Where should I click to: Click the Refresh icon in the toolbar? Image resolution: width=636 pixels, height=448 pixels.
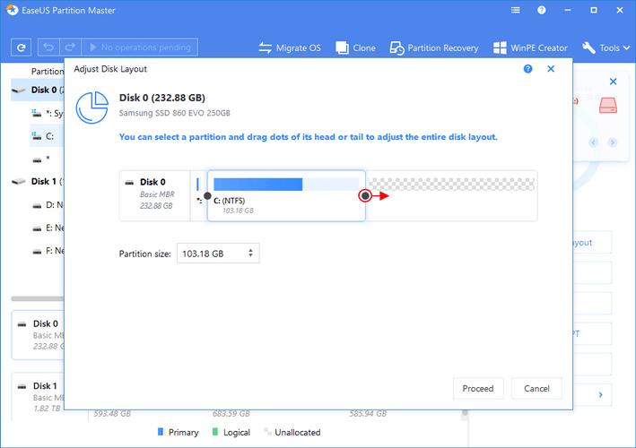point(22,47)
